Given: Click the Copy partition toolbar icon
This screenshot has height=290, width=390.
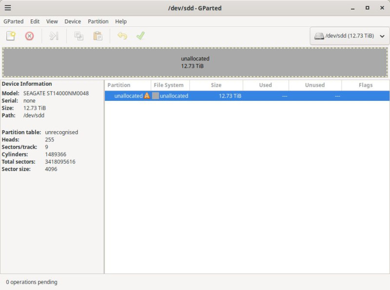Looking at the screenshot, I should (79, 36).
